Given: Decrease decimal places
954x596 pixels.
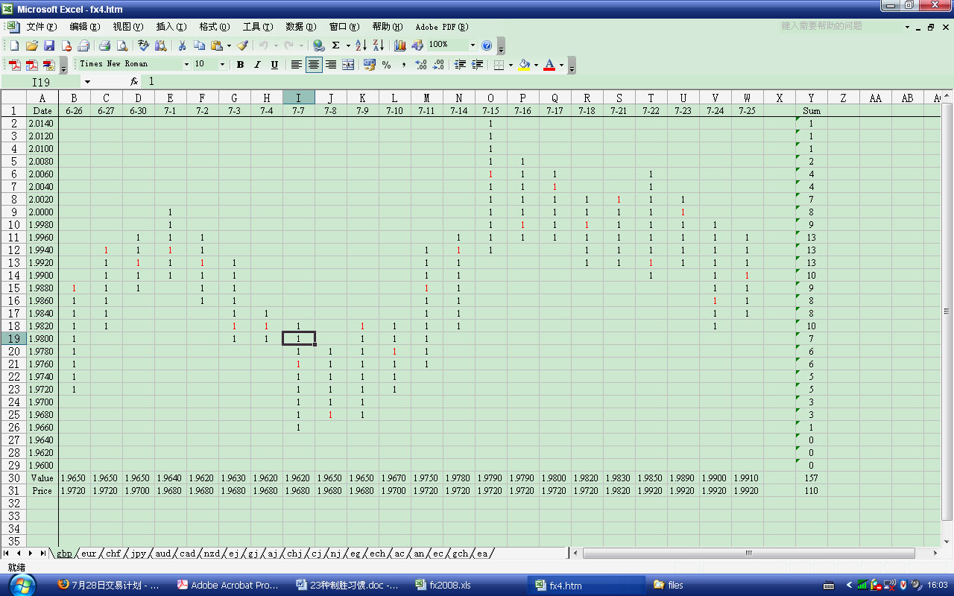Looking at the screenshot, I should [x=438, y=65].
